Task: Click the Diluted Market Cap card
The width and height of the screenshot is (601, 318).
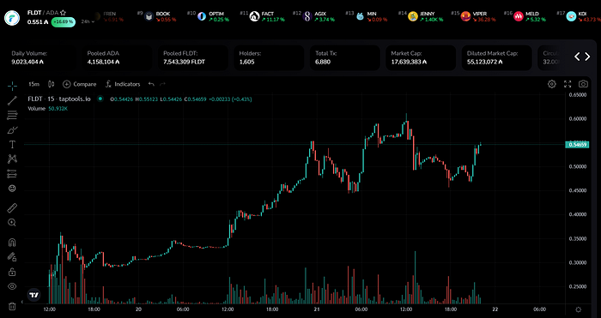Action: (x=497, y=57)
